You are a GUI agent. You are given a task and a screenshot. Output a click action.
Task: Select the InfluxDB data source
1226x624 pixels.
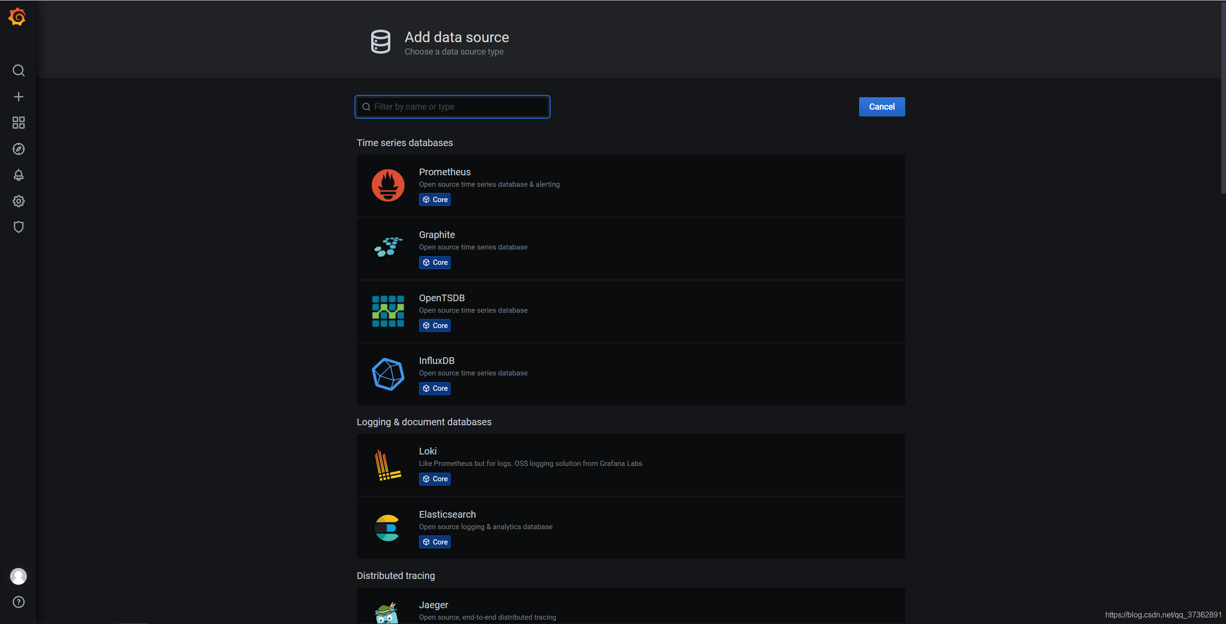pyautogui.click(x=631, y=374)
